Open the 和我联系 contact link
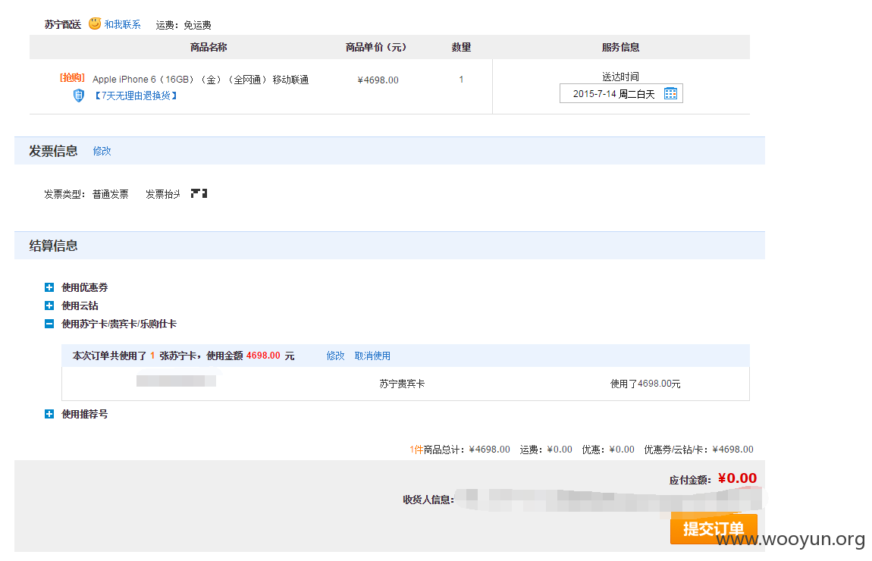This screenshot has height=561, width=872. pyautogui.click(x=122, y=24)
